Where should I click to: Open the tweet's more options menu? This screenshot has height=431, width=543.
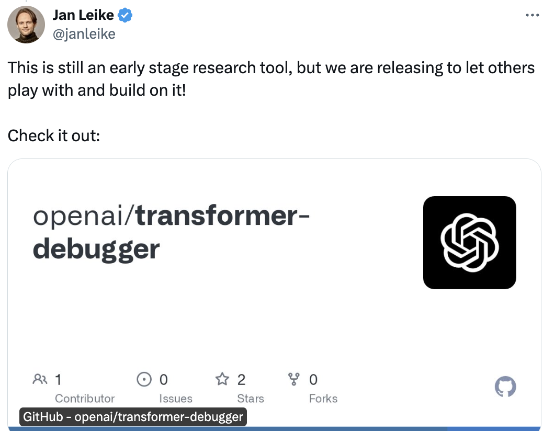pyautogui.click(x=531, y=15)
